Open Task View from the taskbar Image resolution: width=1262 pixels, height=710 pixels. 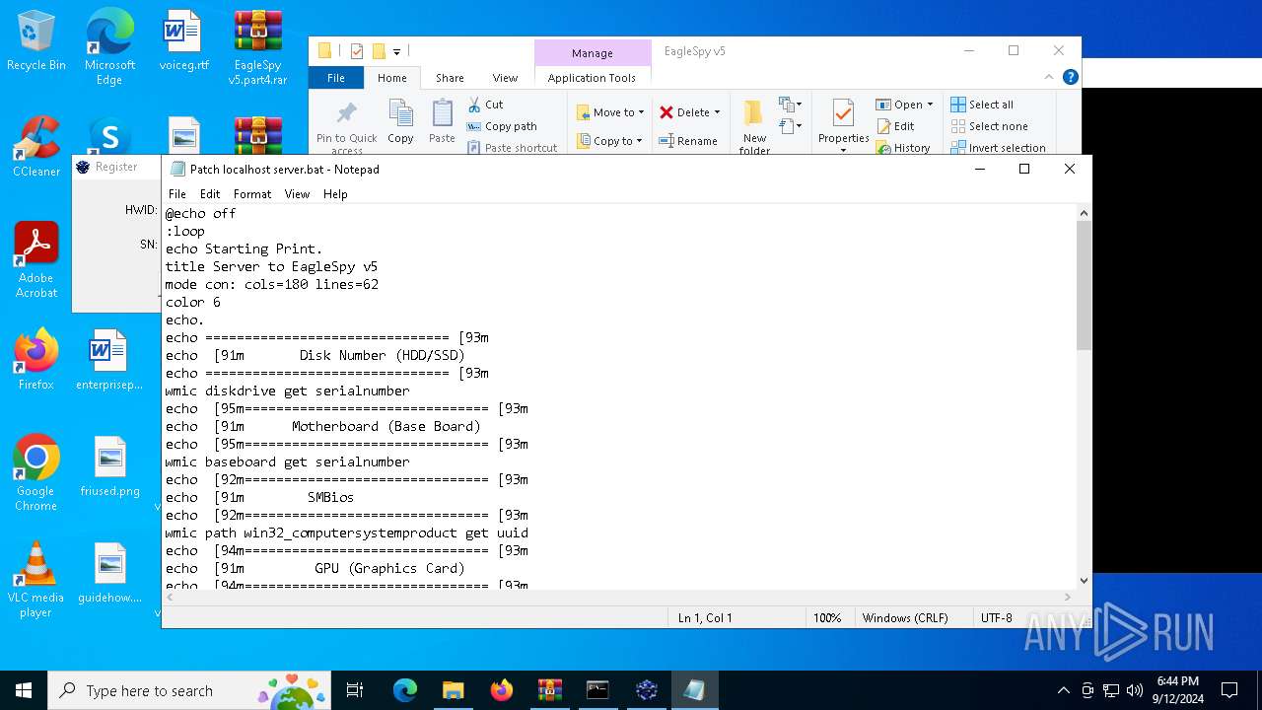[356, 690]
